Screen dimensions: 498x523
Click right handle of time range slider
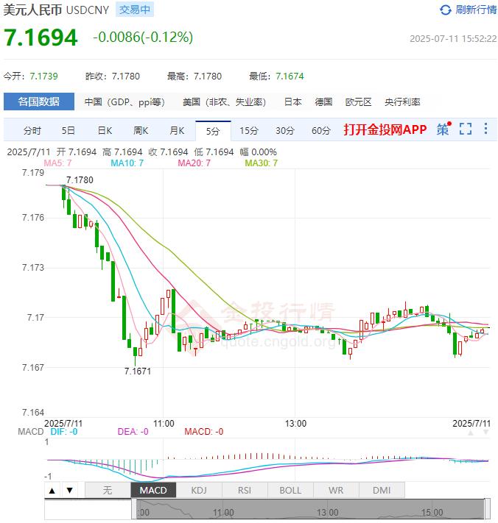click(487, 509)
